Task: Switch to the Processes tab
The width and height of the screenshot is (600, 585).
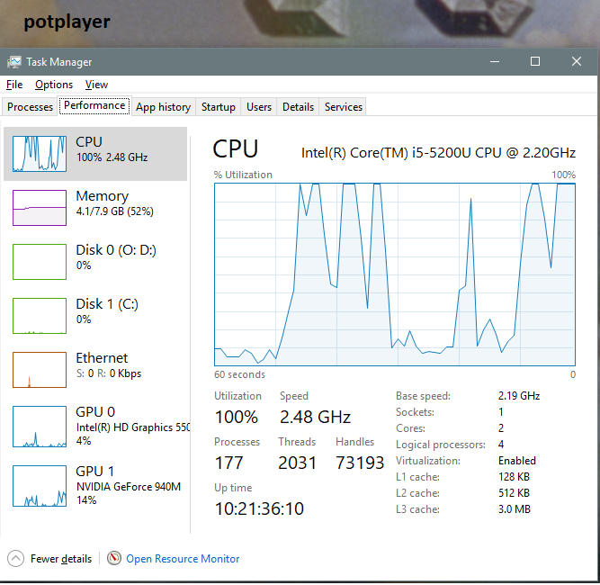Action: (30, 107)
